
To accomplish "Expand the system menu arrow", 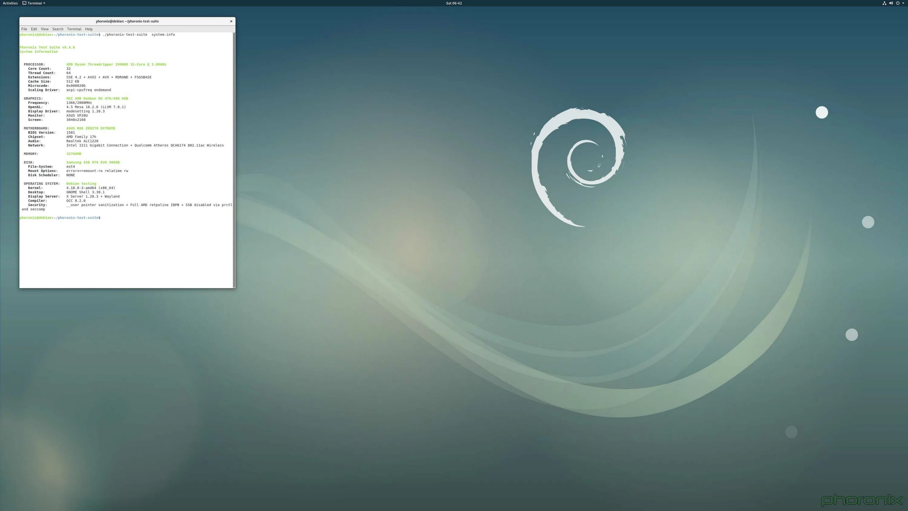I will click(x=903, y=3).
